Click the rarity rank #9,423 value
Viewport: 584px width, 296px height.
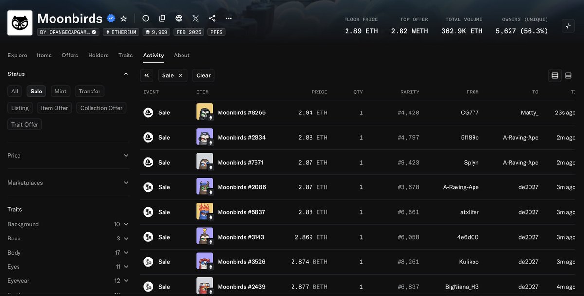coord(408,162)
